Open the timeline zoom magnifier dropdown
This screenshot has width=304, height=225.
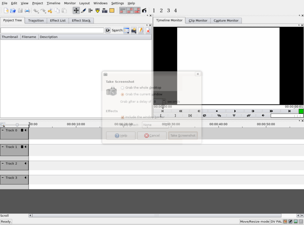3,125
